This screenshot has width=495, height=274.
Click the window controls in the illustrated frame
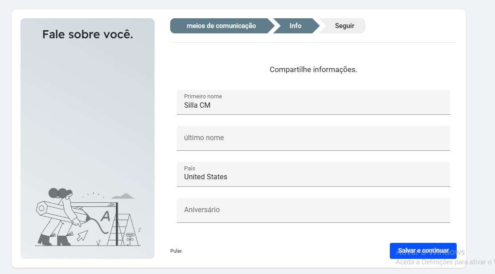pos(111,205)
